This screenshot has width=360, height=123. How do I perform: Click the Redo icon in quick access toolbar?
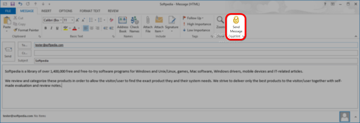[28, 4]
